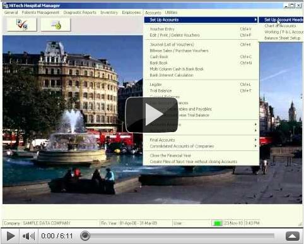This screenshot has height=244, width=304.
Task: Click the checklist toolbar icon with red checkmark
Action: [22, 25]
